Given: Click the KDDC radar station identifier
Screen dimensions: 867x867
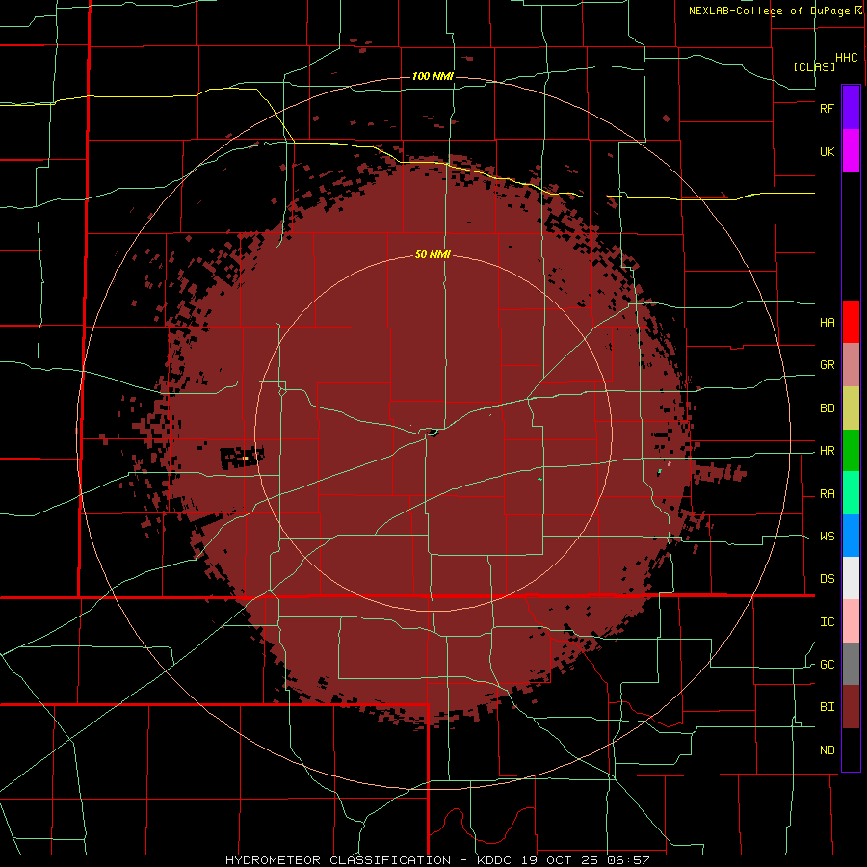Looking at the screenshot, I should [494, 860].
